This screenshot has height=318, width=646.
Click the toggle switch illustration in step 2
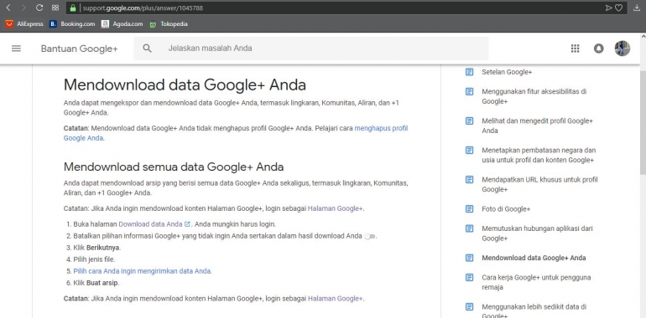point(369,236)
